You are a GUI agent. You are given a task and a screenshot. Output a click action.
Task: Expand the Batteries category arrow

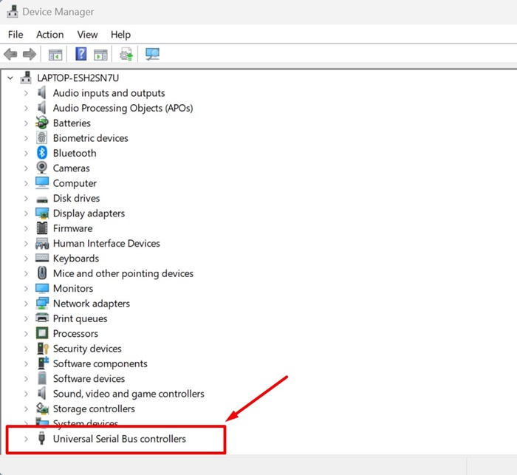point(27,123)
